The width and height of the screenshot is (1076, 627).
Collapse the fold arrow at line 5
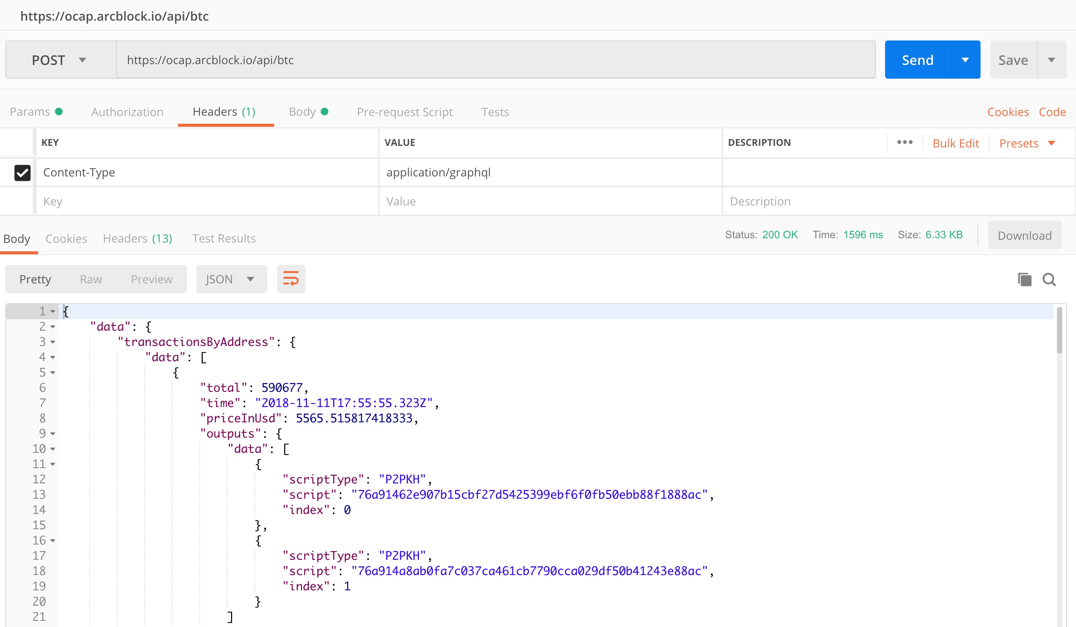click(x=53, y=372)
